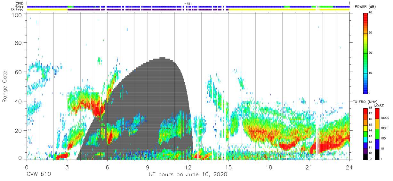Click the NOISE colorbar legend
Screen dimensions: 393x181
(x=377, y=133)
